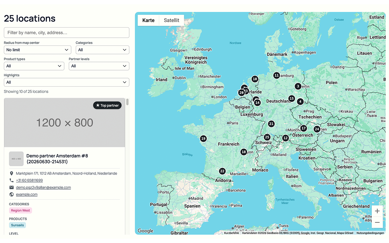Click the small 400 × 400 logo thumbnail
This screenshot has height=243, width=389.
(16, 159)
